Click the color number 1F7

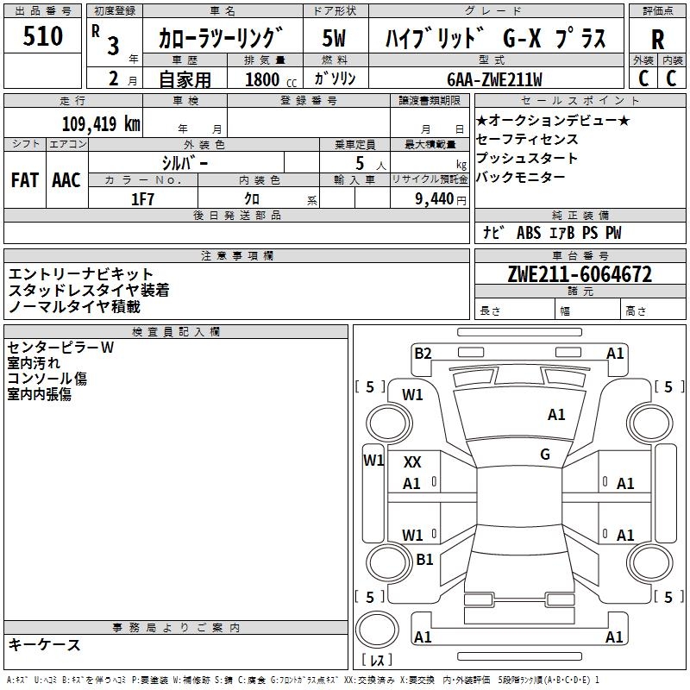point(142,199)
